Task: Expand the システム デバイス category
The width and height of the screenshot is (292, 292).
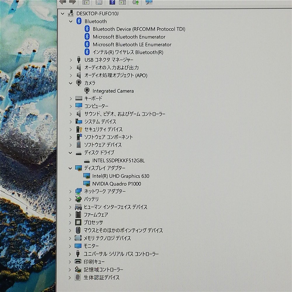Action: [71, 122]
